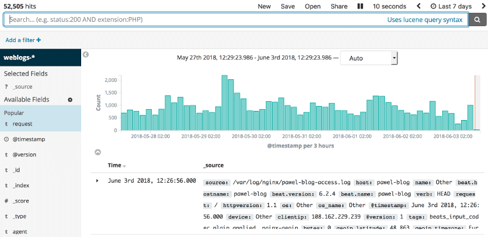Select the agent field

20,232
